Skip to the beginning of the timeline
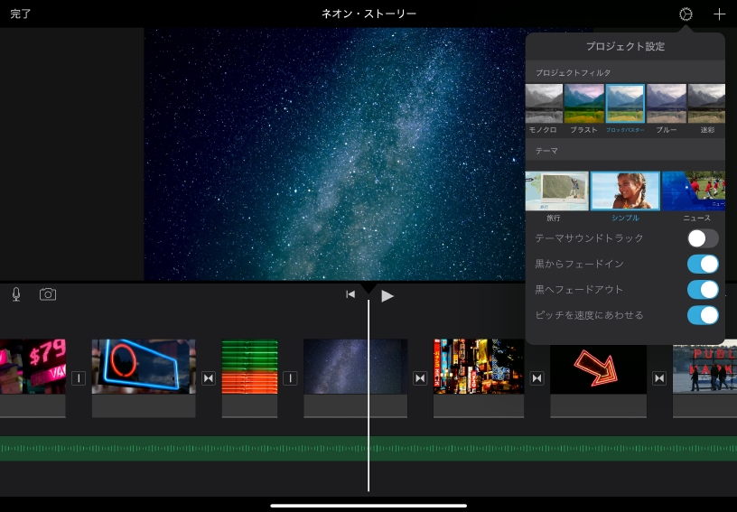This screenshot has width=737, height=512. click(350, 294)
